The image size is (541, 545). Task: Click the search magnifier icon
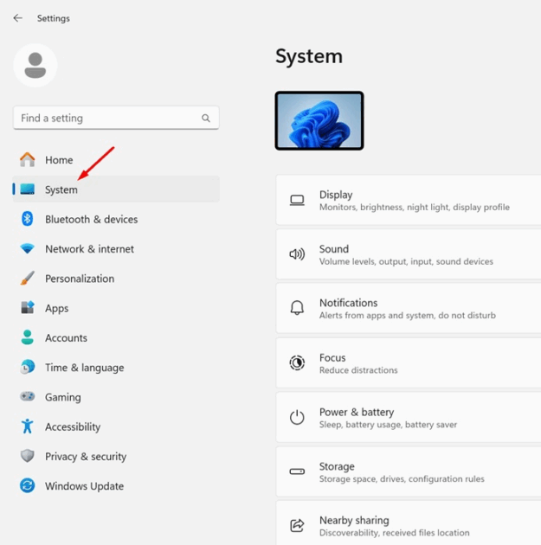pos(206,119)
